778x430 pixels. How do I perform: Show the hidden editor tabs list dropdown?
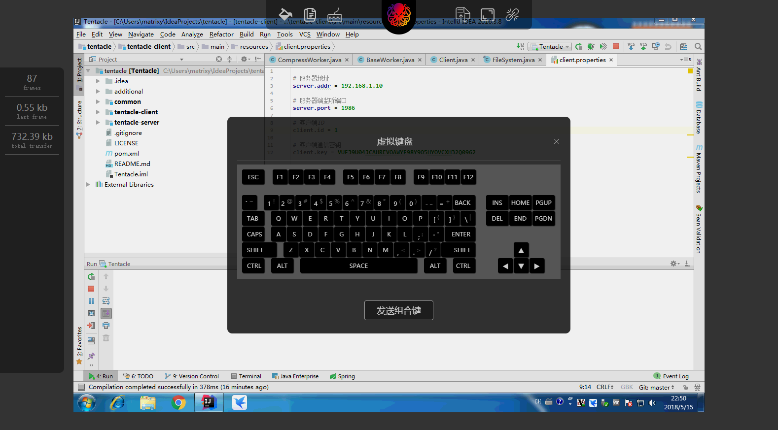point(685,60)
